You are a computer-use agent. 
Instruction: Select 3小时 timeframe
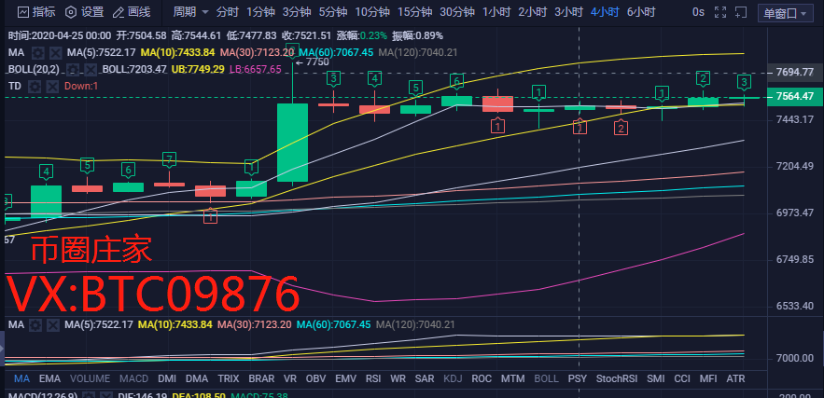click(x=568, y=12)
